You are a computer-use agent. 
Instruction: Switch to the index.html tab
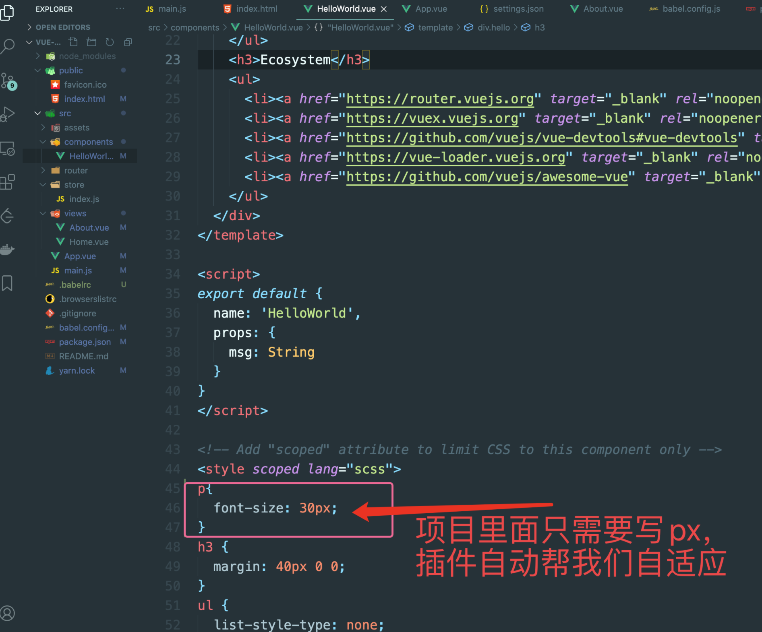point(251,9)
